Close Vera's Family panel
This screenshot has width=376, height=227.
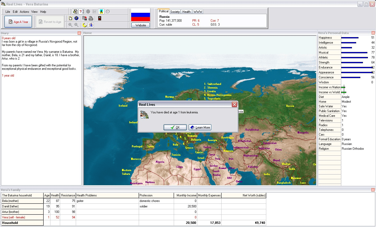click(373, 190)
